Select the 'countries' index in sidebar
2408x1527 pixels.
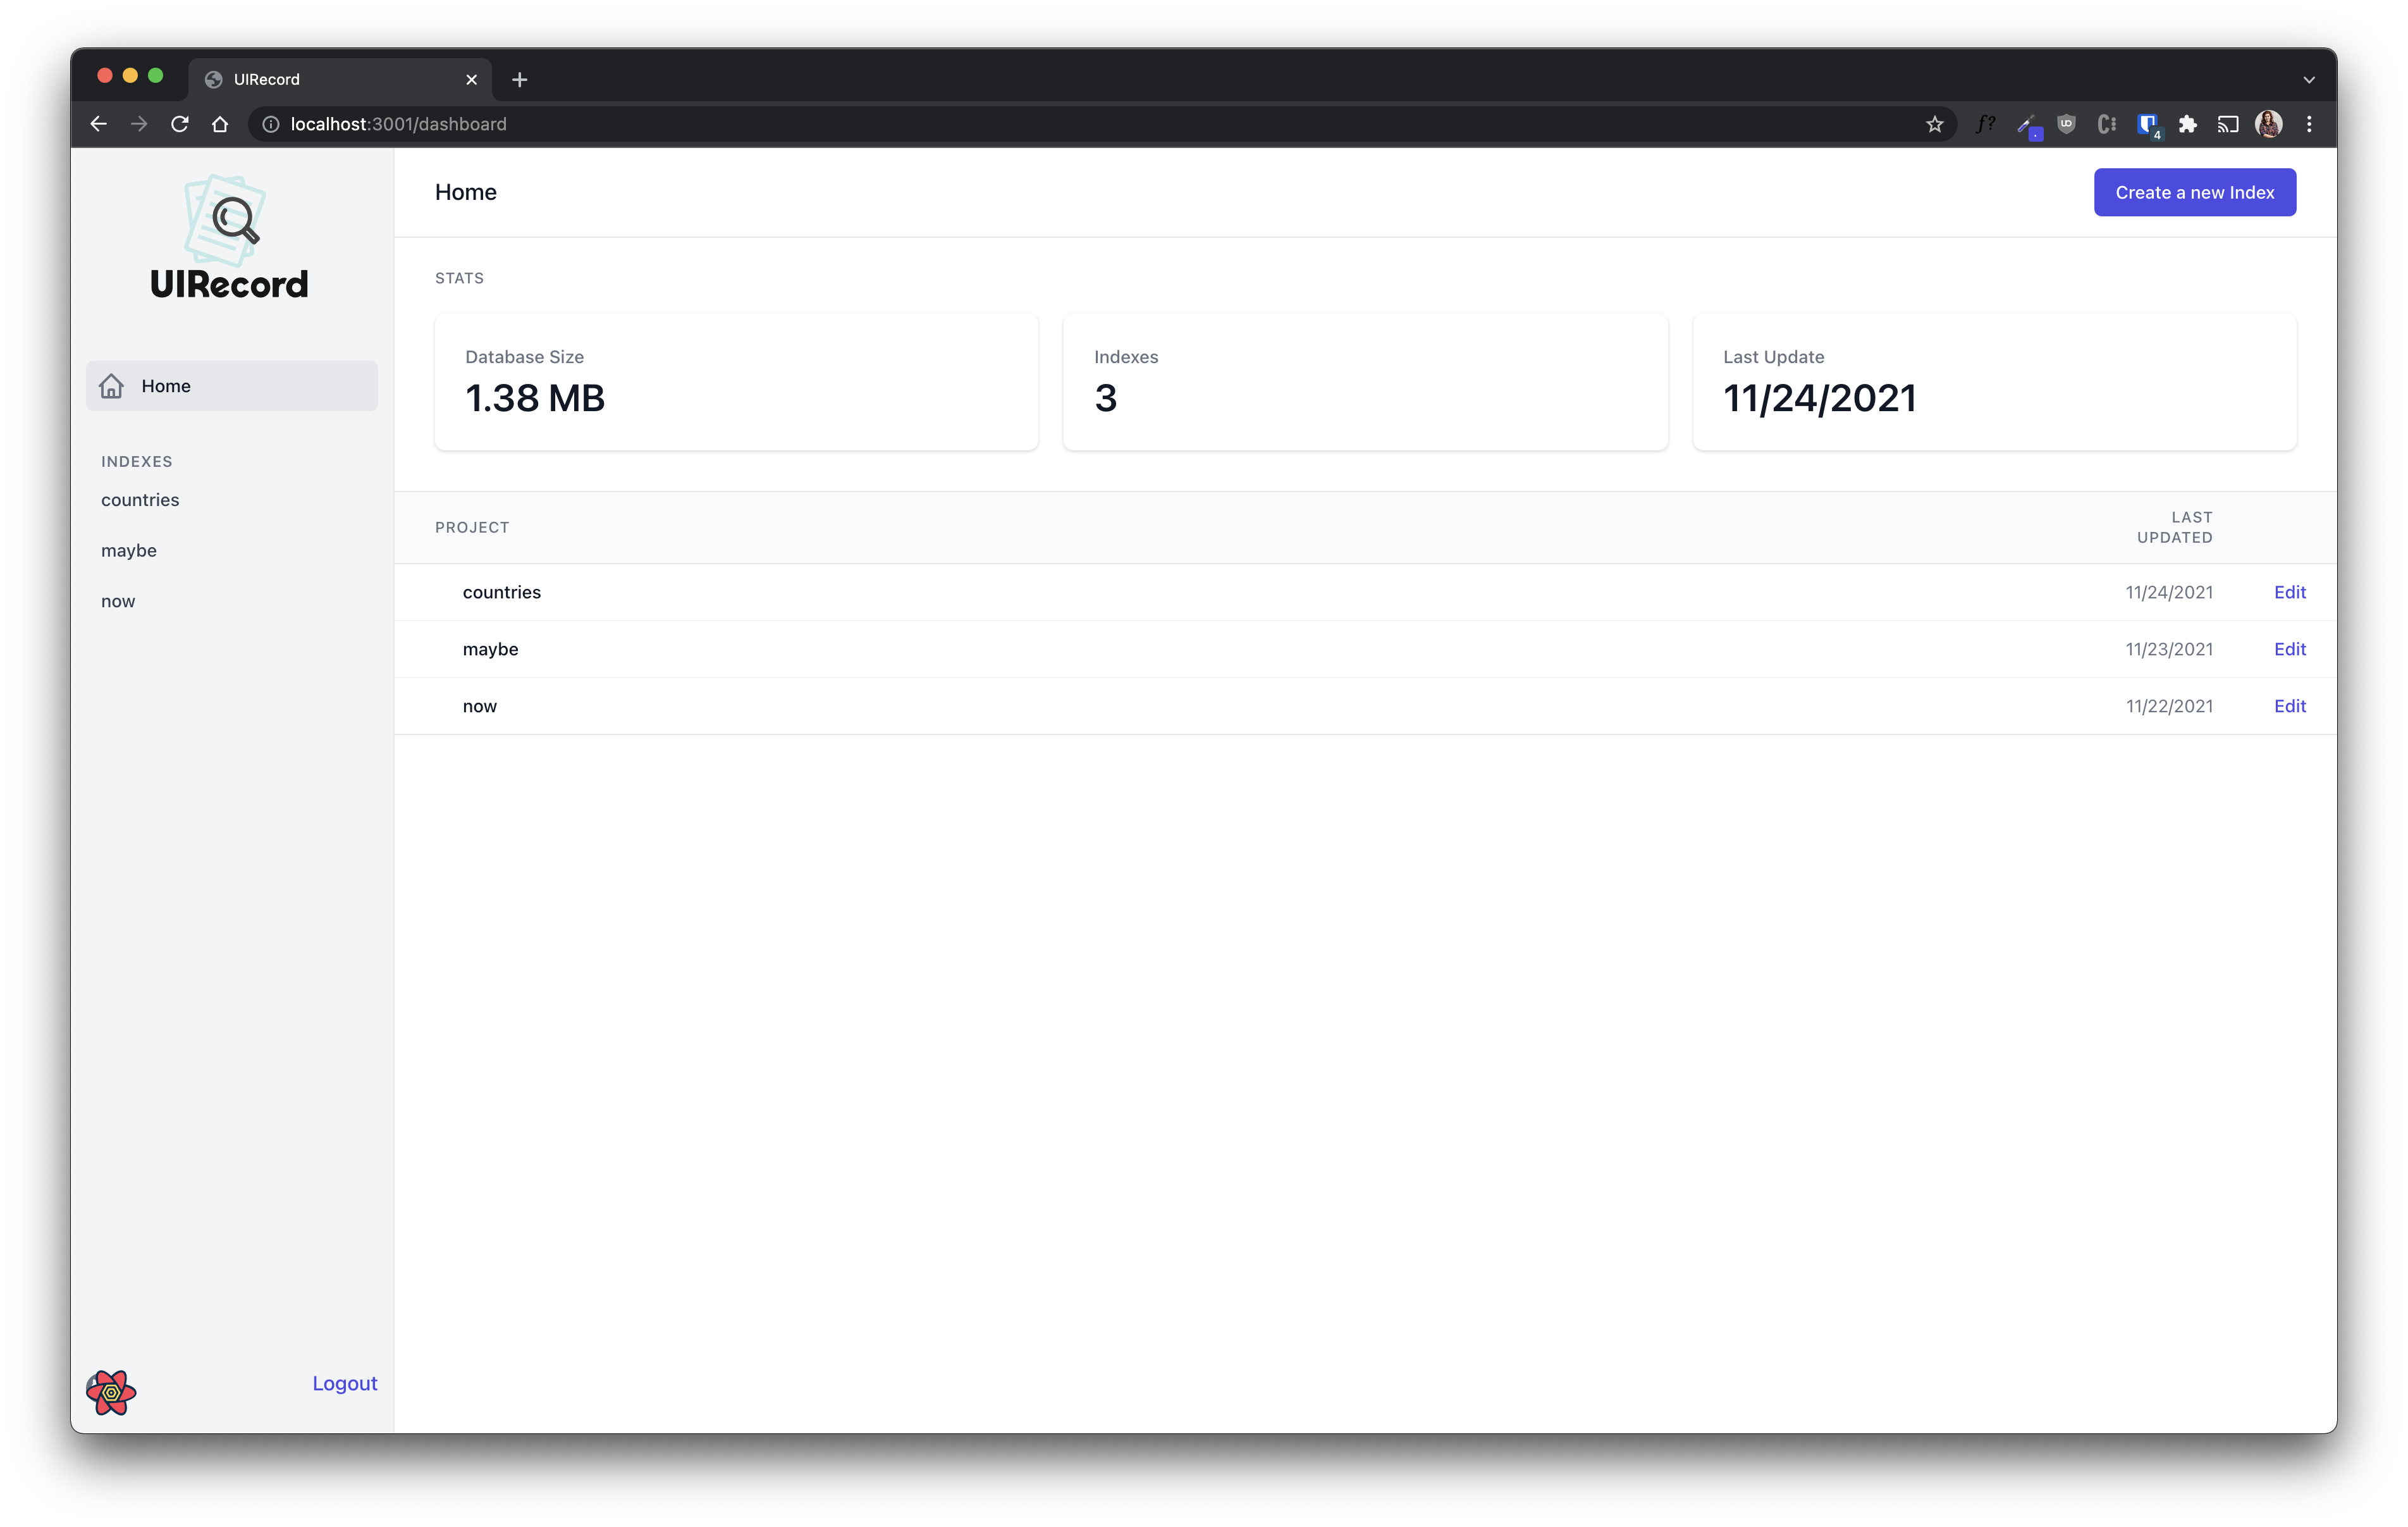[140, 498]
